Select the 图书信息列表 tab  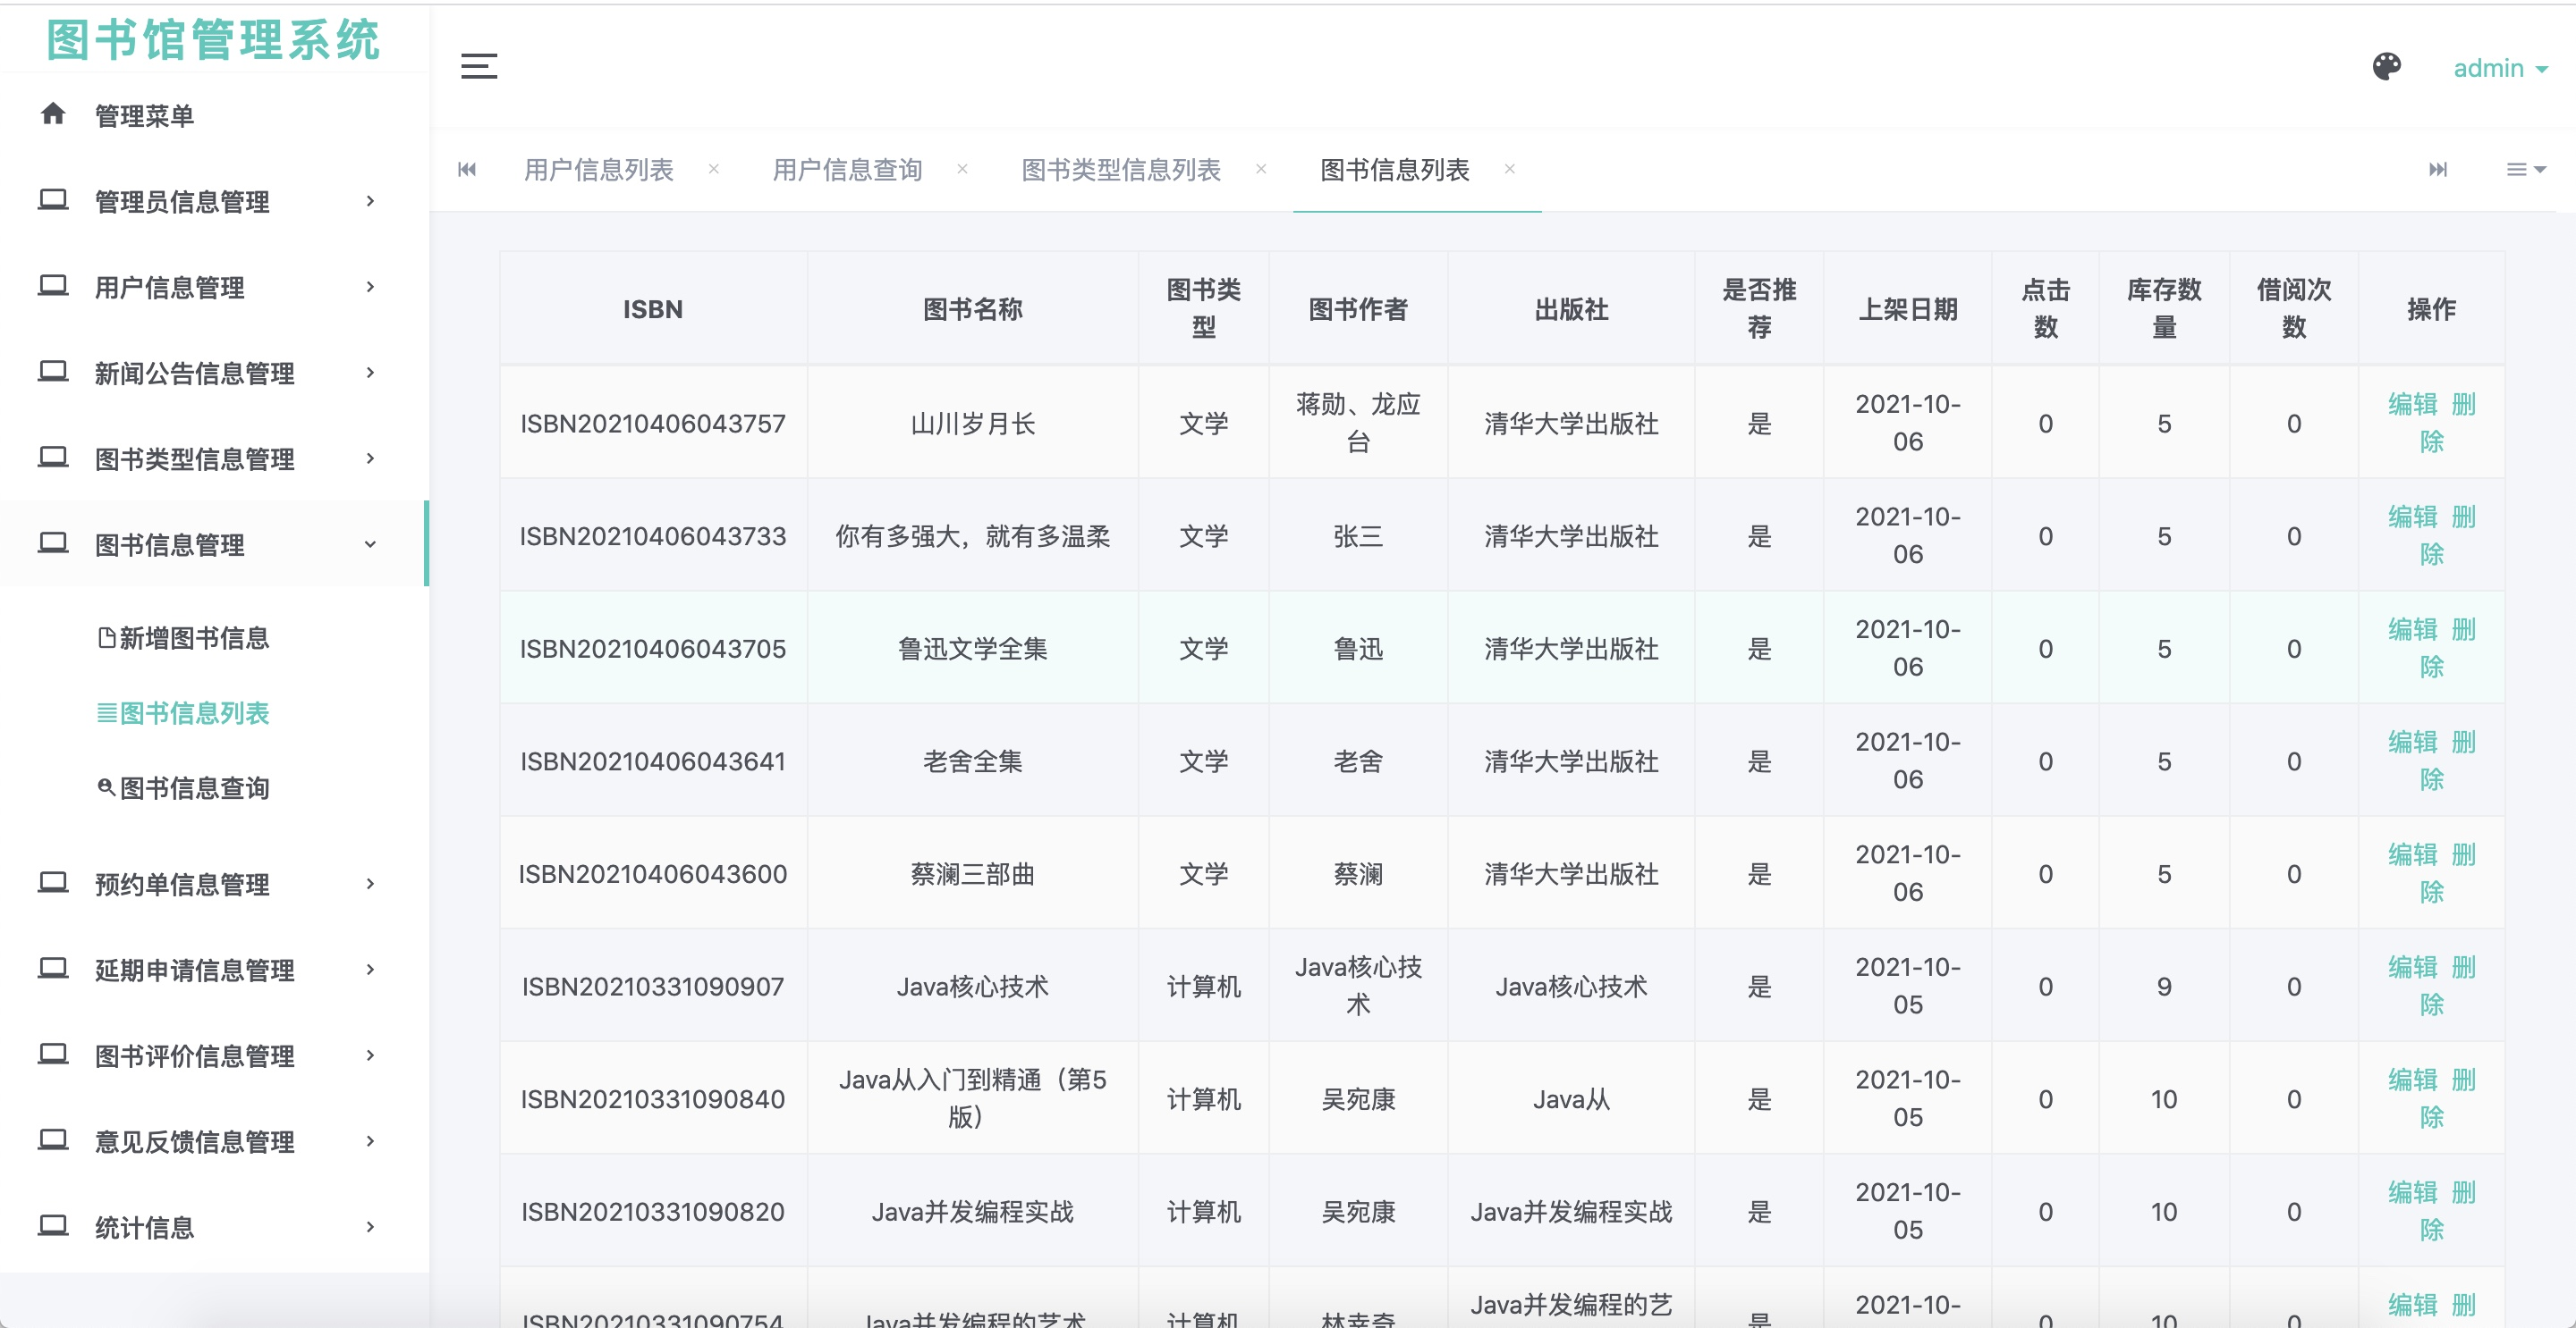pos(1395,170)
